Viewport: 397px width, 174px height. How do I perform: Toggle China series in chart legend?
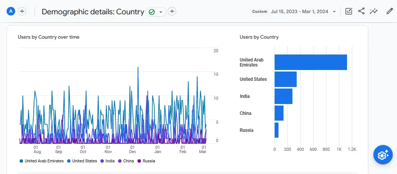click(128, 161)
